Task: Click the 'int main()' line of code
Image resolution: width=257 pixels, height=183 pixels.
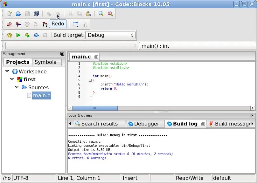Action: click(102, 76)
